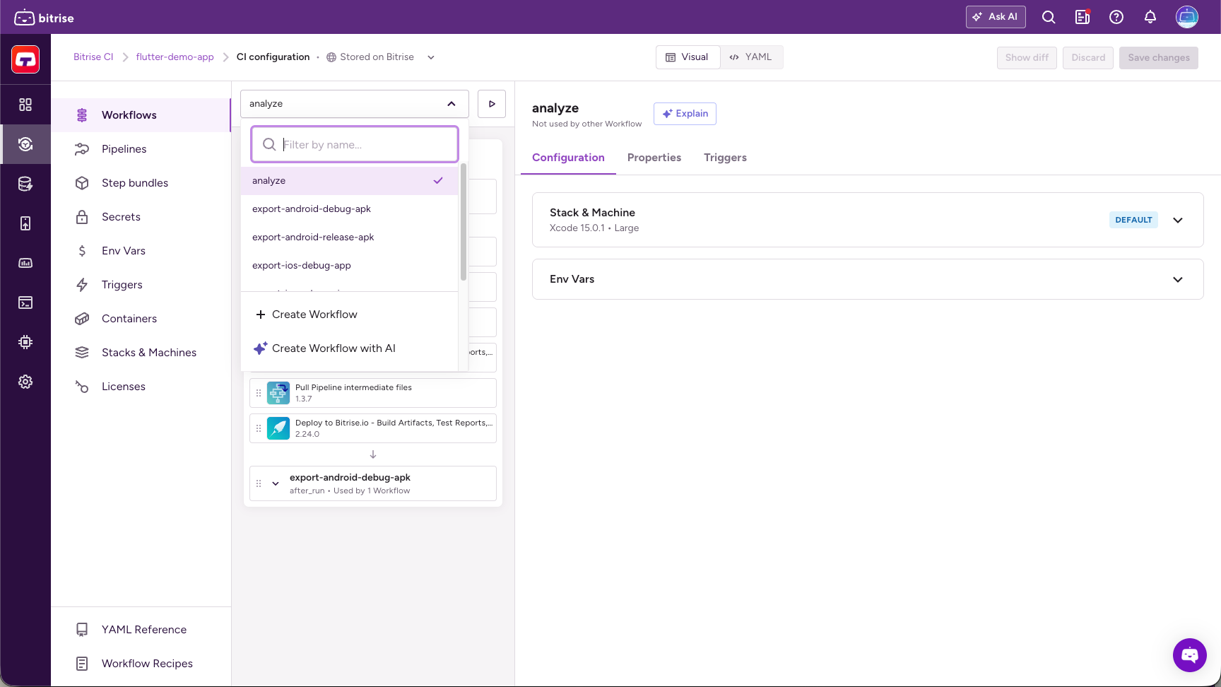Open the chat support bubble
The height and width of the screenshot is (687, 1221).
click(1190, 655)
